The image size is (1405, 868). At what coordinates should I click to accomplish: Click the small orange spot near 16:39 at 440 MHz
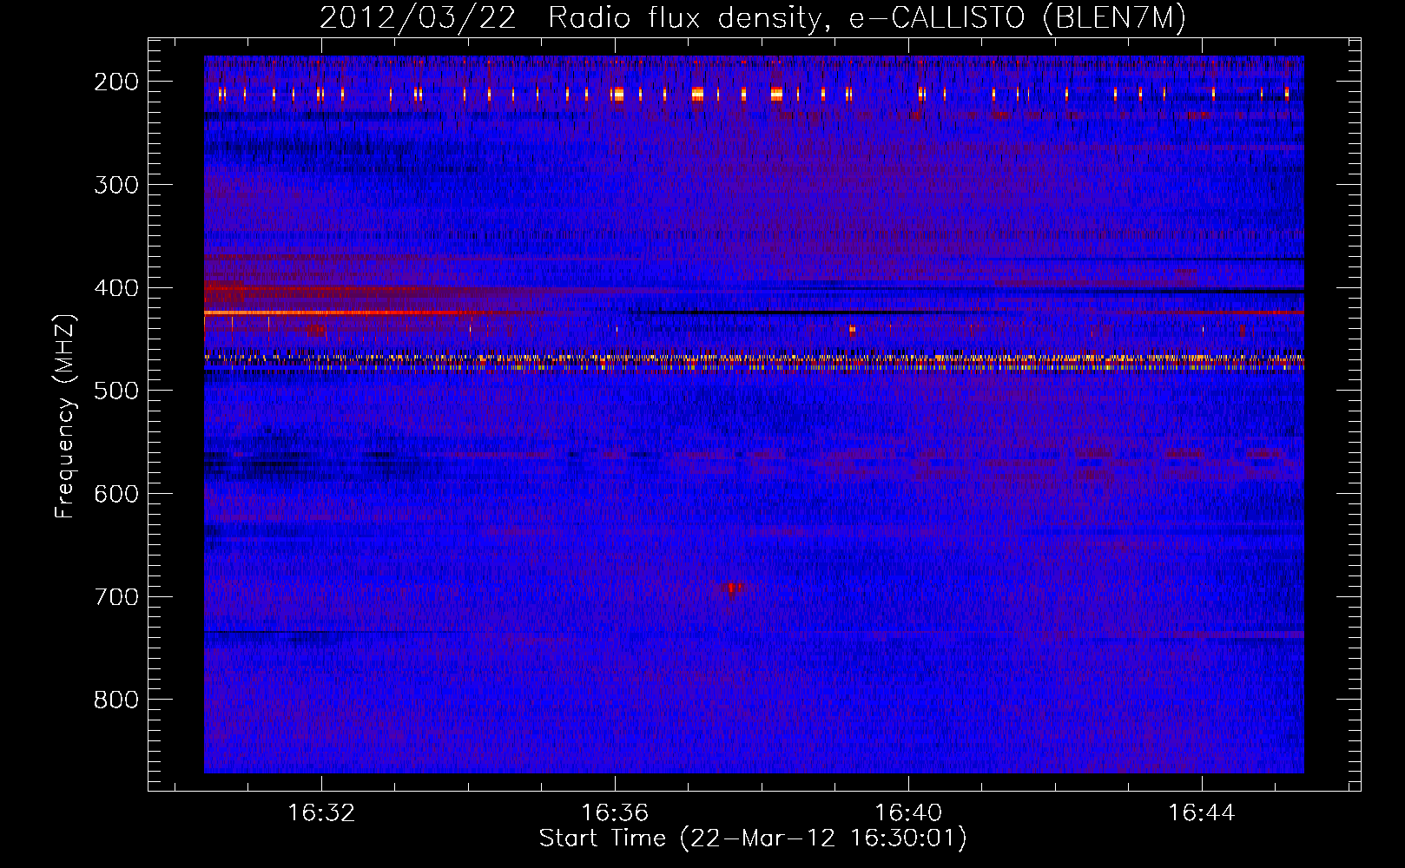click(x=852, y=329)
